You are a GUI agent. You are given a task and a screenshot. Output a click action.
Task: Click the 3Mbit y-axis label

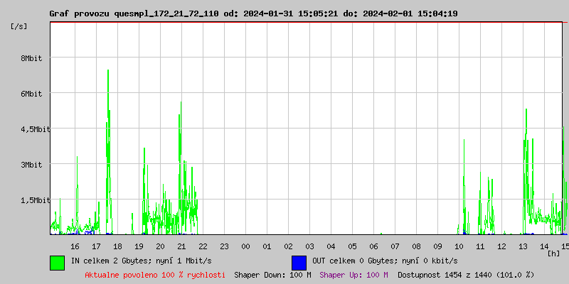[32, 165]
